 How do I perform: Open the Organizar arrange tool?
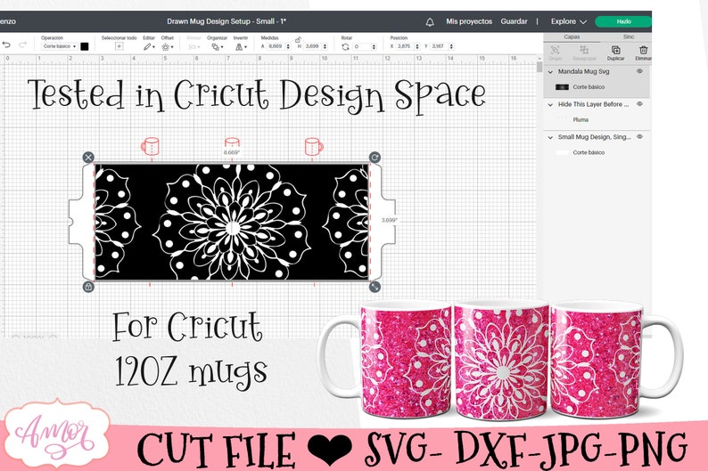218,46
